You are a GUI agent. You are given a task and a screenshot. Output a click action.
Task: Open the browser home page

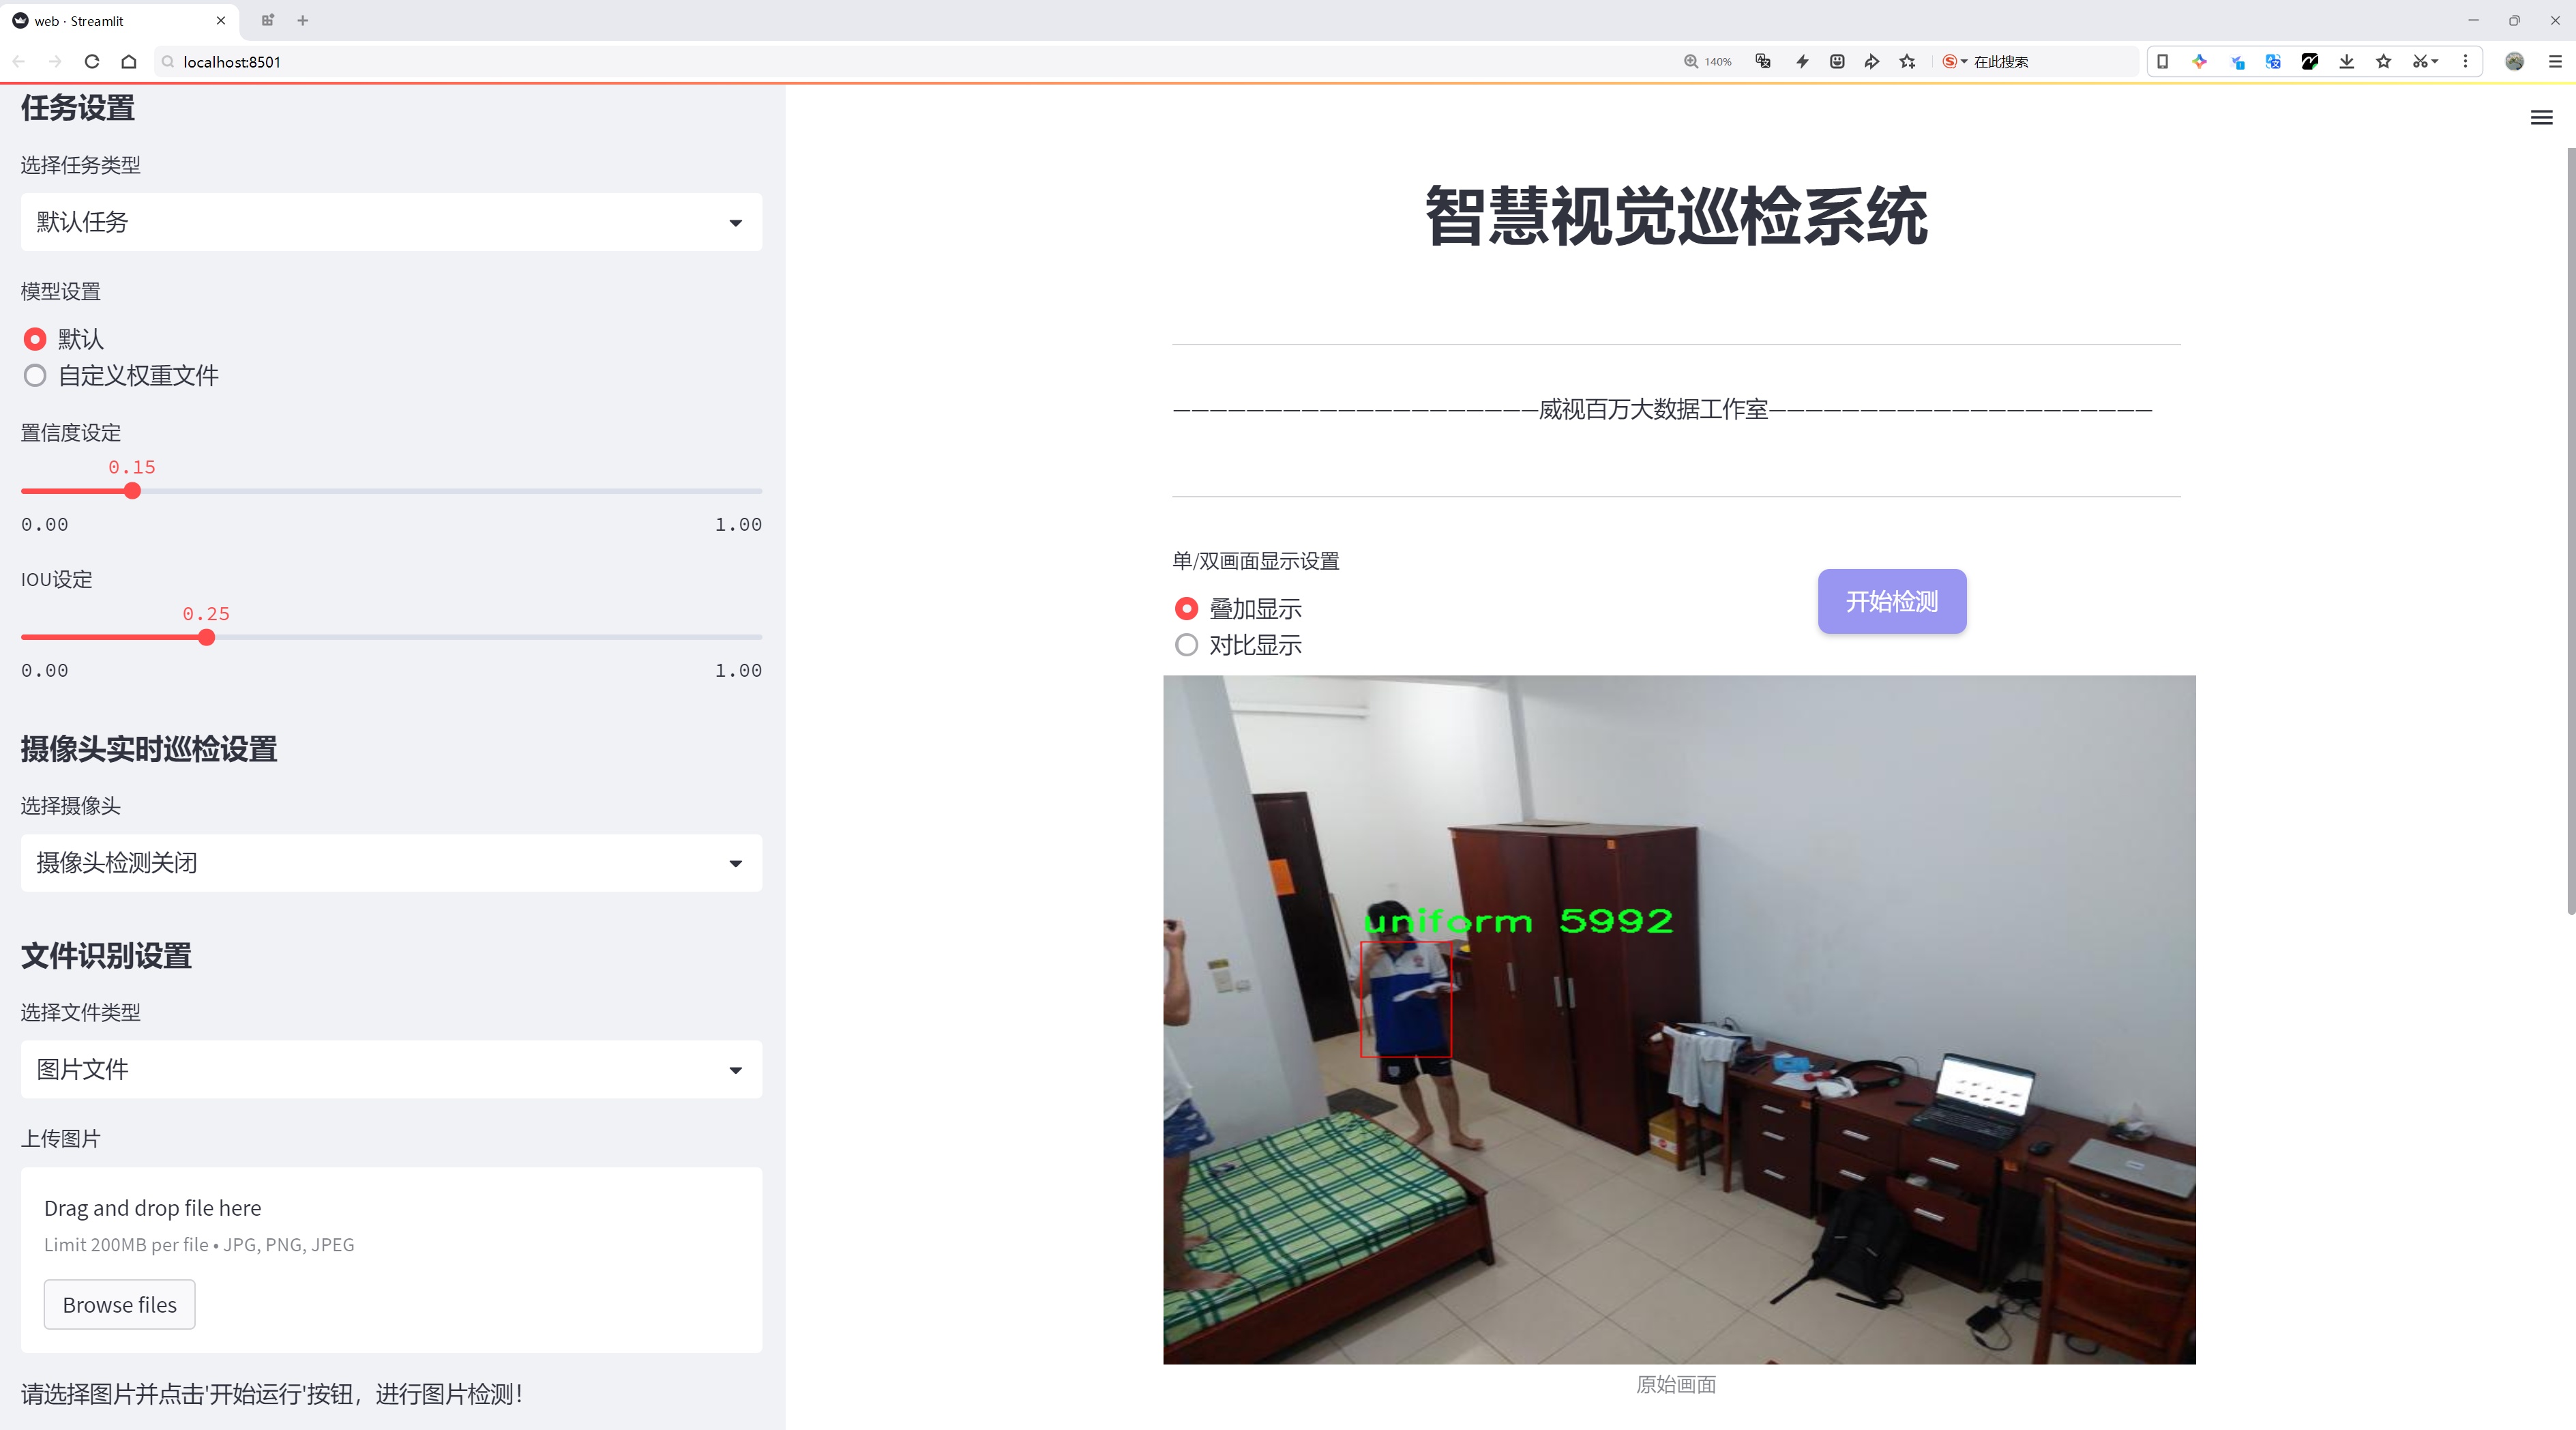pyautogui.click(x=129, y=62)
